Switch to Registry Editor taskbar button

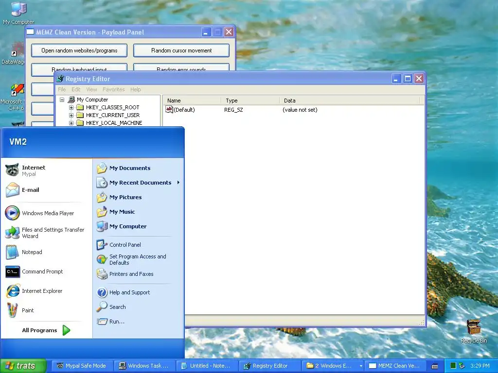[x=268, y=366]
